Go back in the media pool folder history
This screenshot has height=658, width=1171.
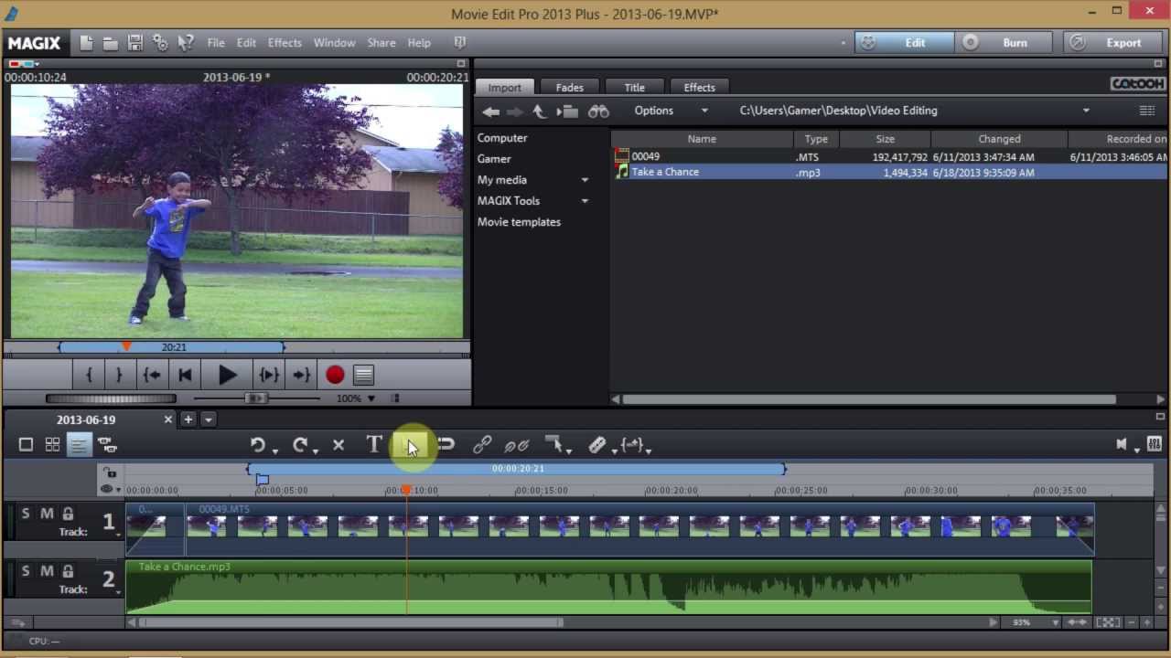tap(491, 111)
